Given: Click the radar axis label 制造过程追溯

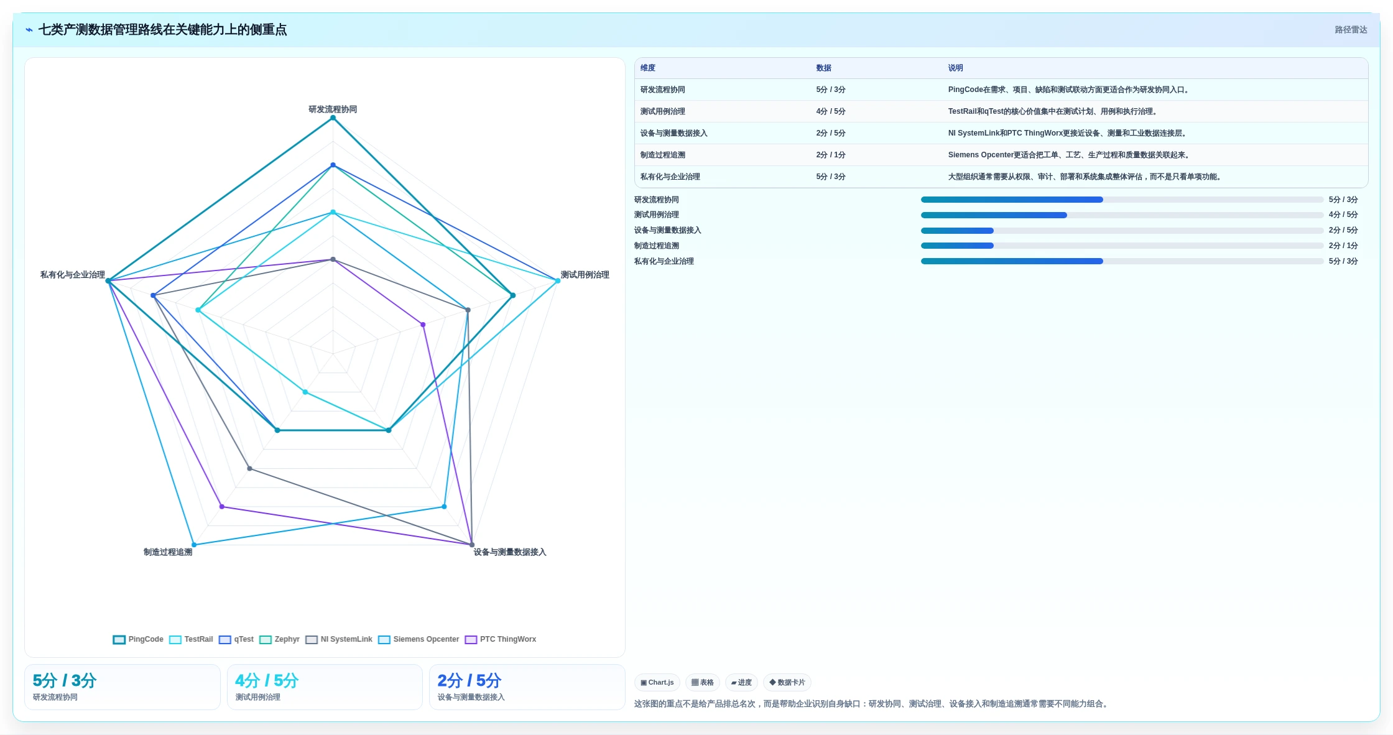Looking at the screenshot, I should click(168, 552).
